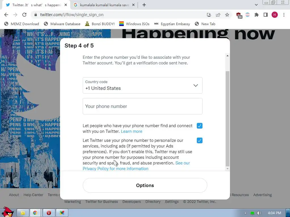Bookmark this page with the star icon

click(227, 15)
